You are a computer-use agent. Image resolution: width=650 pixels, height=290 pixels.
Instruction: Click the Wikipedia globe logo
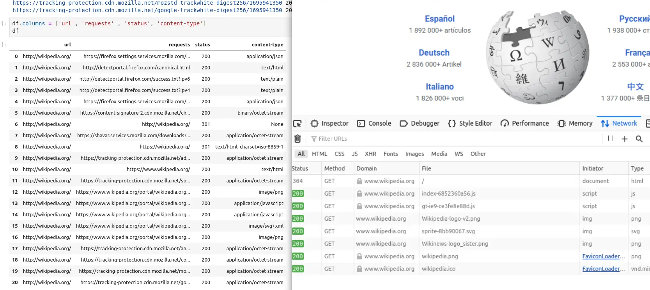537,57
